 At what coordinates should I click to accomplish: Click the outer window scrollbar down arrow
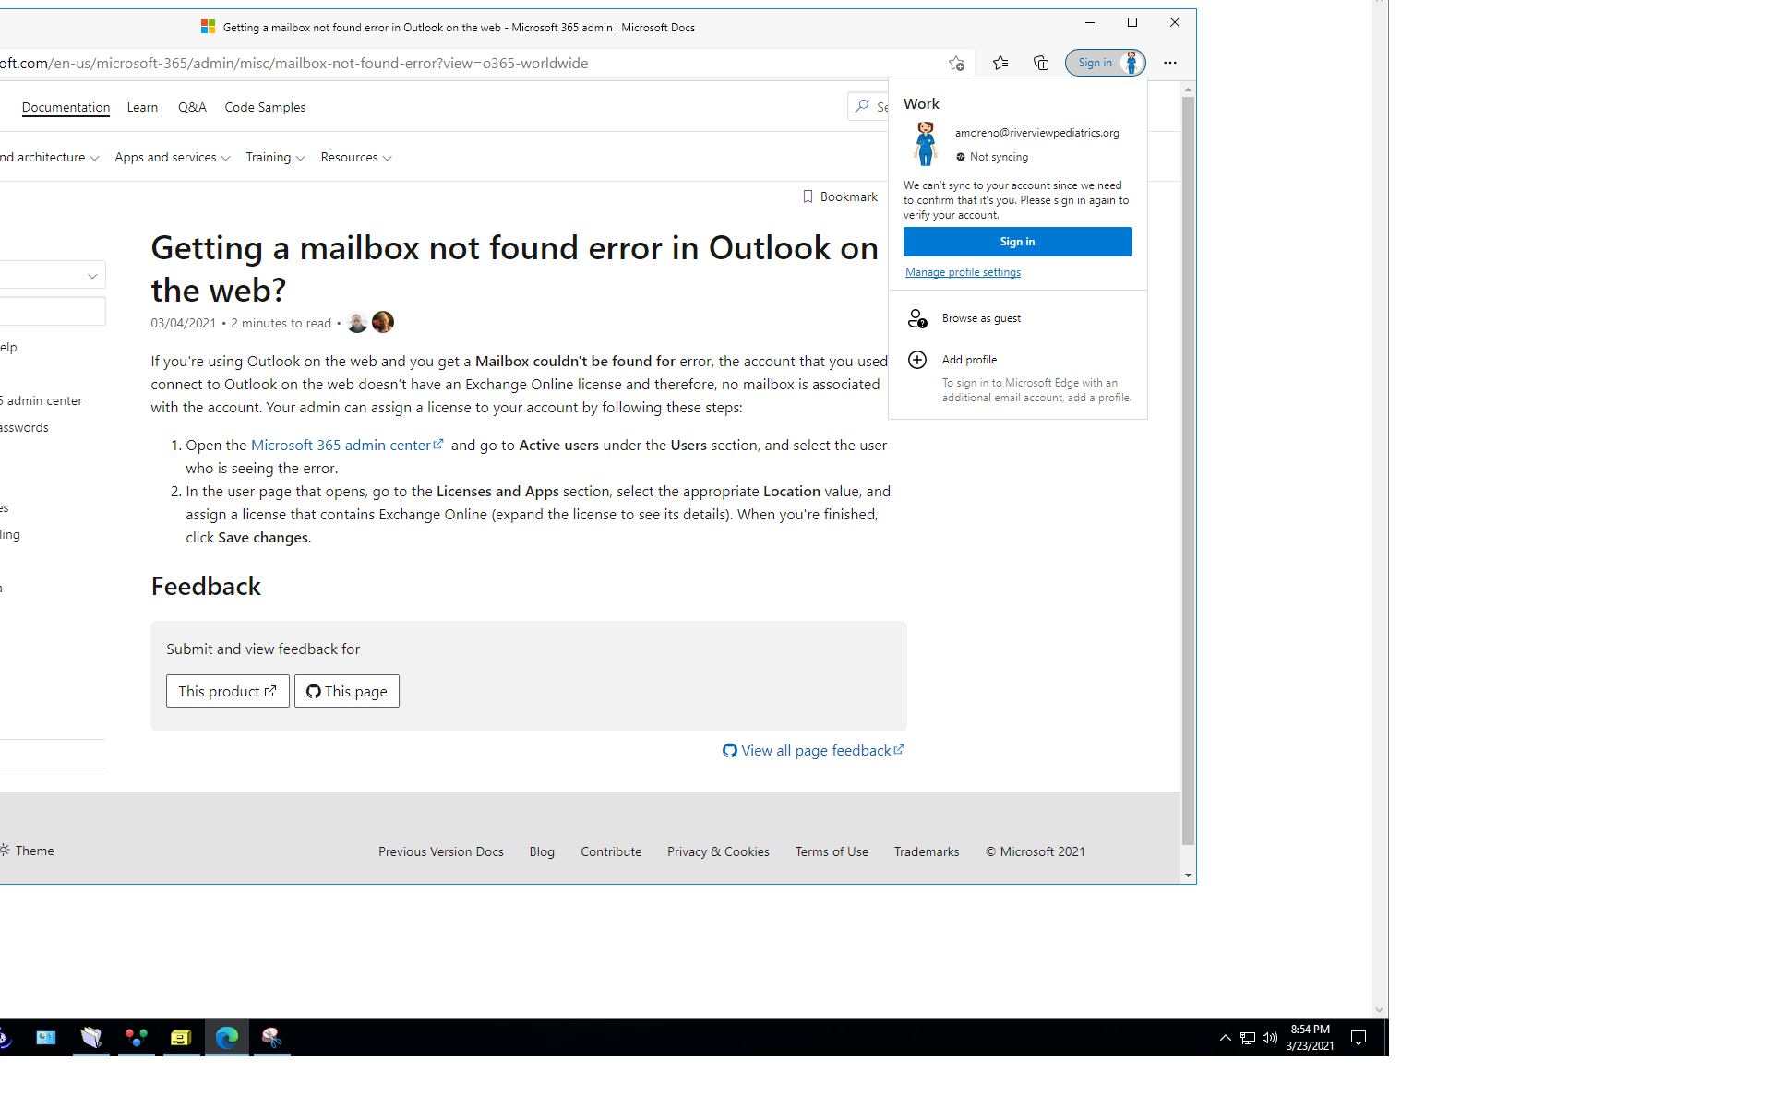1380,1010
